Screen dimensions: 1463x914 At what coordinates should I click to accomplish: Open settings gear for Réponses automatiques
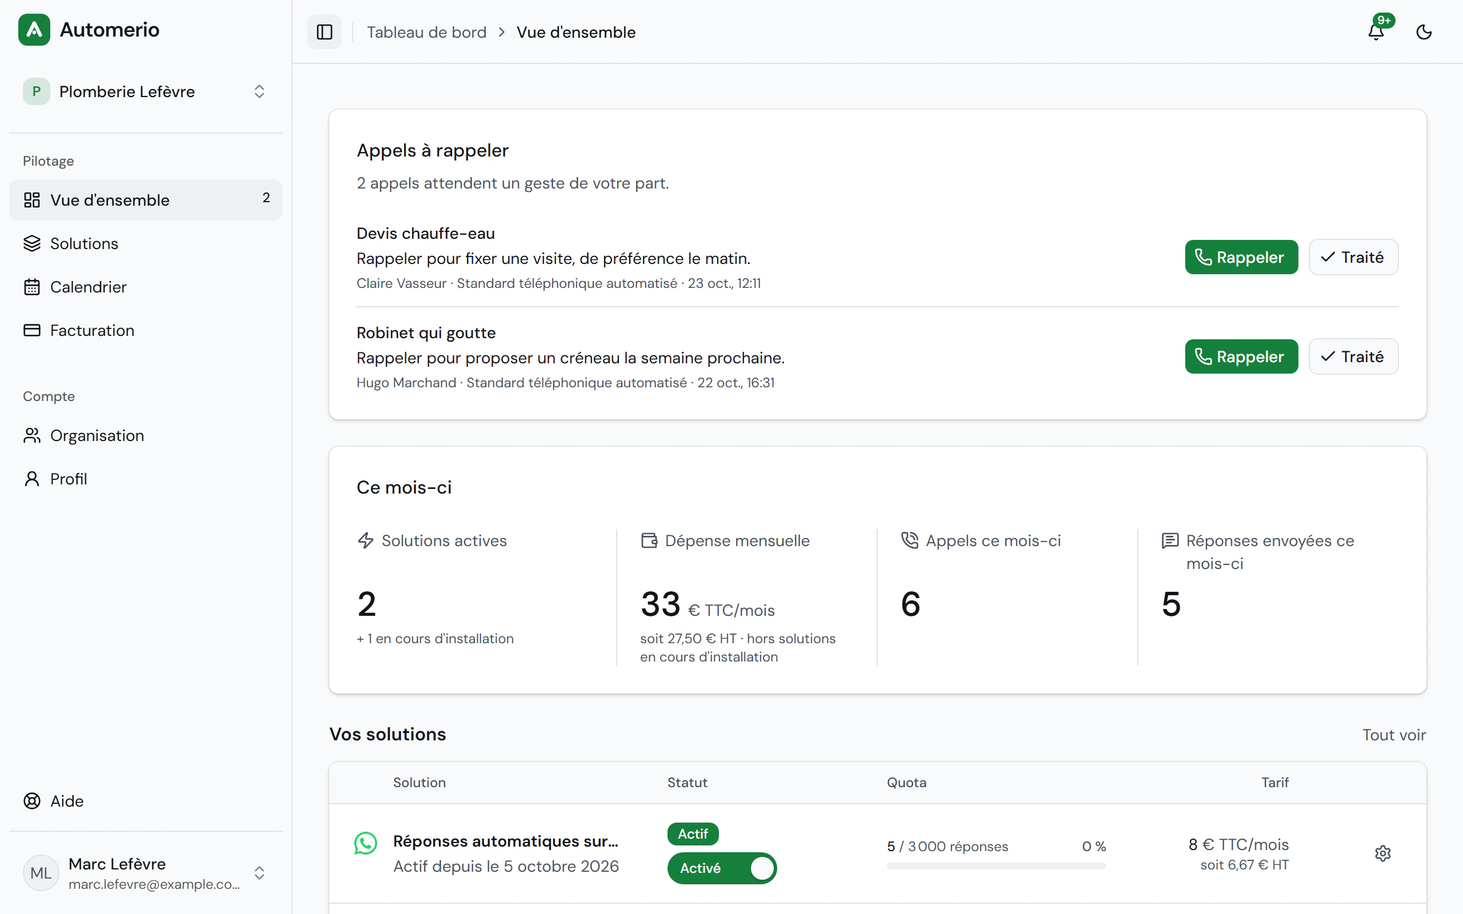pyautogui.click(x=1382, y=853)
